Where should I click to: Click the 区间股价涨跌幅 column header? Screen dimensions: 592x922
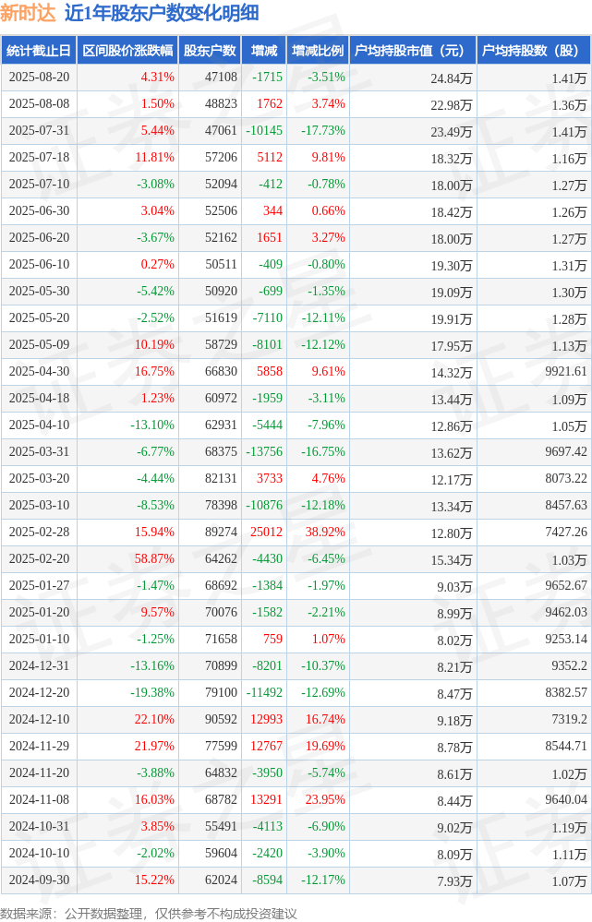127,51
